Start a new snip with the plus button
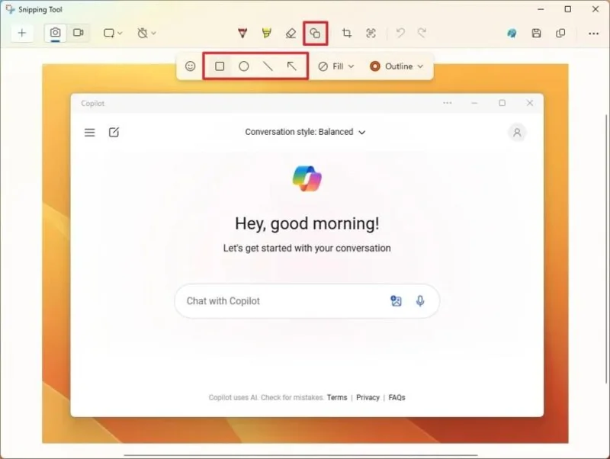This screenshot has width=610, height=459. click(x=22, y=33)
